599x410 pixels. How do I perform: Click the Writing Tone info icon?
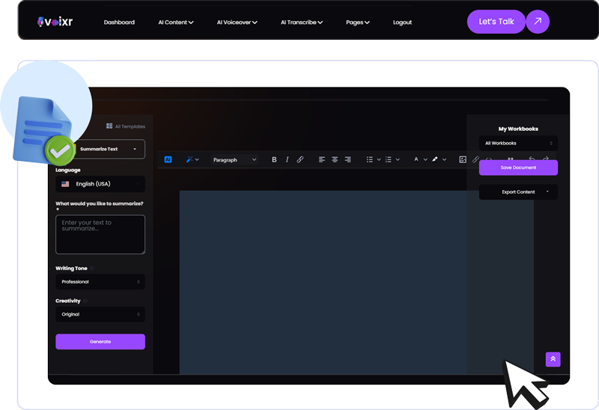tap(91, 269)
